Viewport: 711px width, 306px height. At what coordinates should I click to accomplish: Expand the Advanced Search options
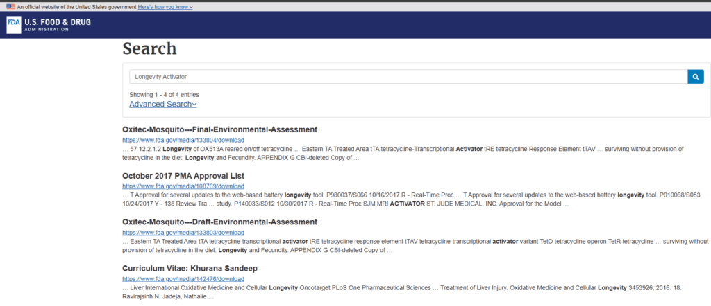click(162, 104)
